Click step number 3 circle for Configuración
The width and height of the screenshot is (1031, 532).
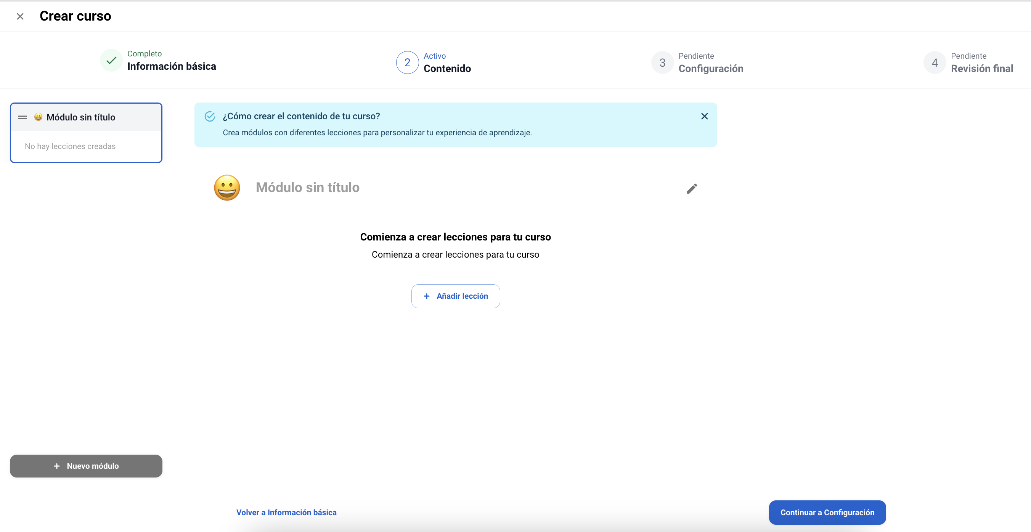pos(662,62)
